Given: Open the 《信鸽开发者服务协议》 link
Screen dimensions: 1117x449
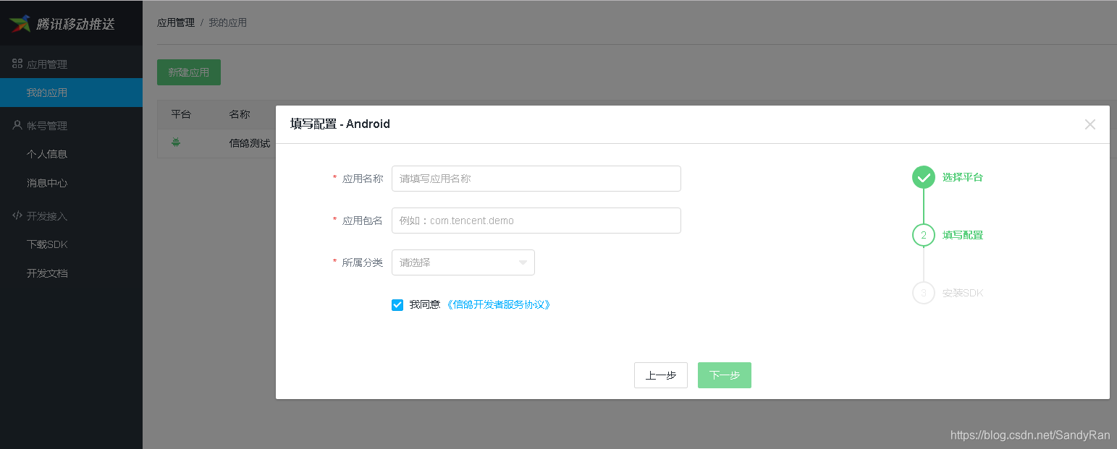Looking at the screenshot, I should tap(499, 305).
